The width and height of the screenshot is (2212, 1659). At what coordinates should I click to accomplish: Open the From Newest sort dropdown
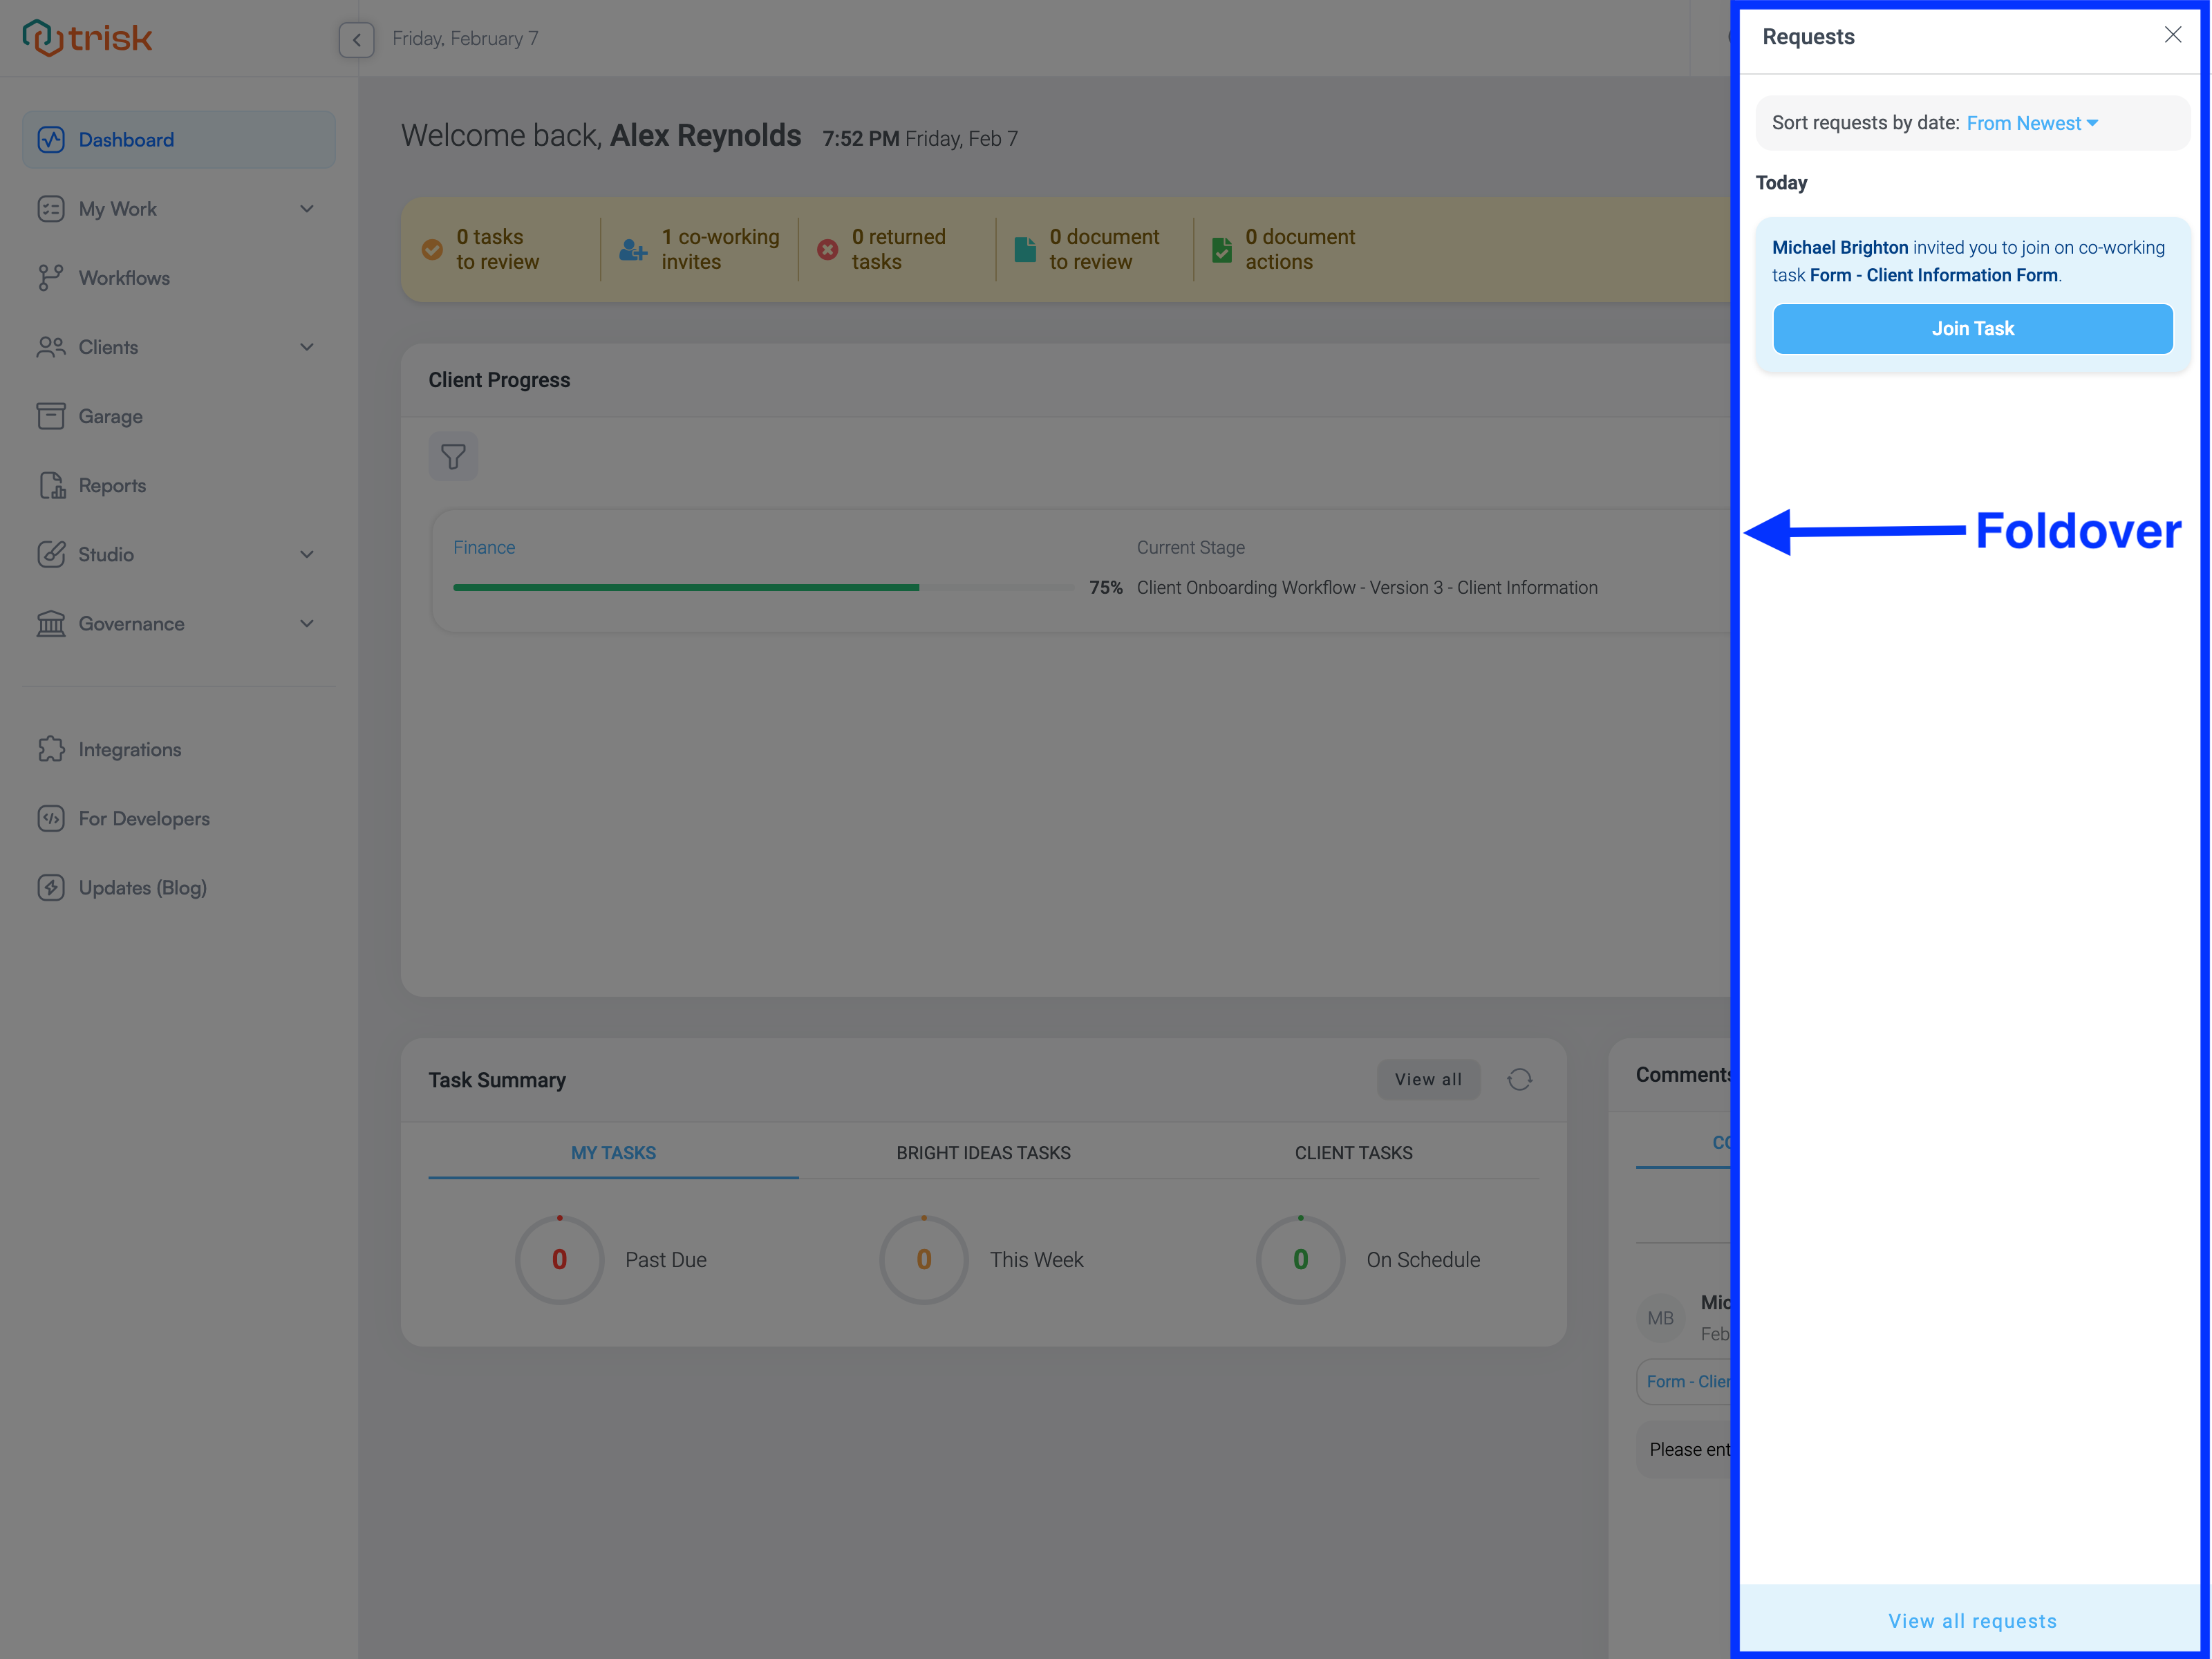[2032, 123]
